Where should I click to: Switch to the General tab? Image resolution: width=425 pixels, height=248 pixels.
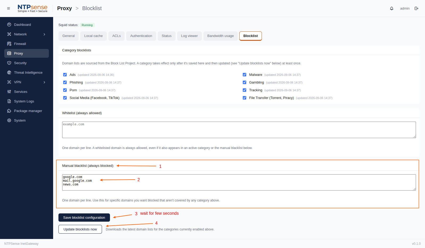69,36
